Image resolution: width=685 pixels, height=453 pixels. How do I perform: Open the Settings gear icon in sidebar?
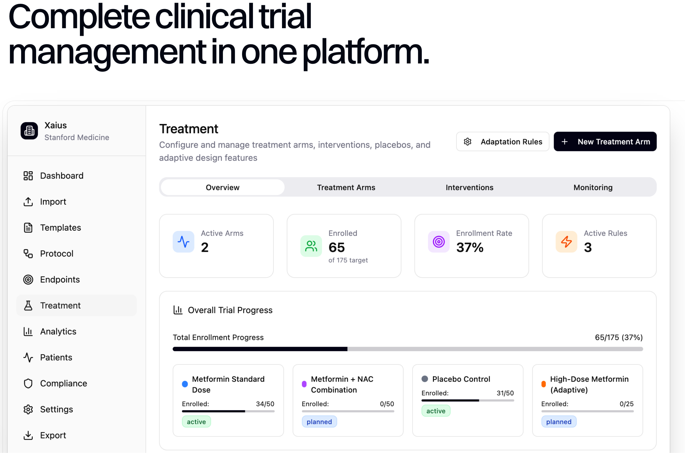click(x=28, y=409)
